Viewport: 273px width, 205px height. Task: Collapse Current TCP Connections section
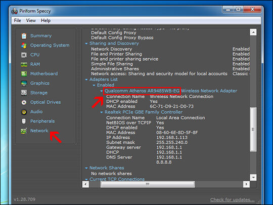(86, 179)
